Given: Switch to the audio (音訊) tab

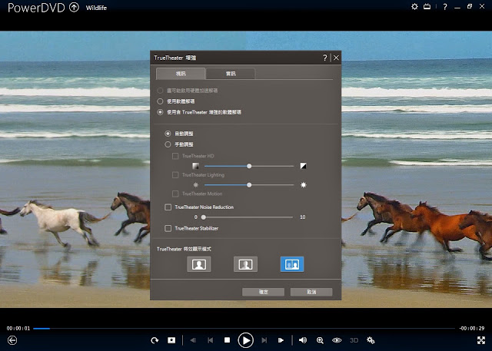Looking at the screenshot, I should coord(231,74).
